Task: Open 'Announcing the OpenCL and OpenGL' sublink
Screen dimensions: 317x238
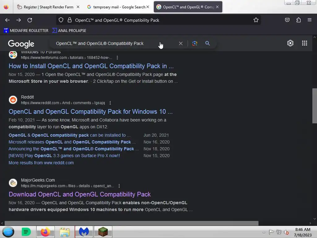Action: tap(74, 149)
